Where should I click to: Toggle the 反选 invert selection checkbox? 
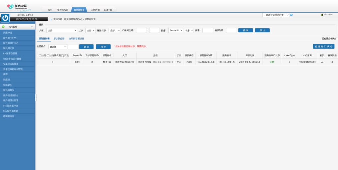click(x=62, y=55)
